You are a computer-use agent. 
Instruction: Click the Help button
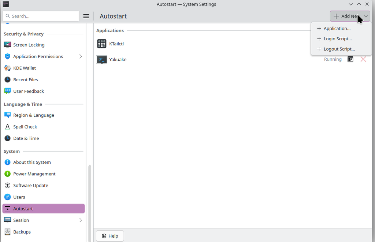pos(110,236)
